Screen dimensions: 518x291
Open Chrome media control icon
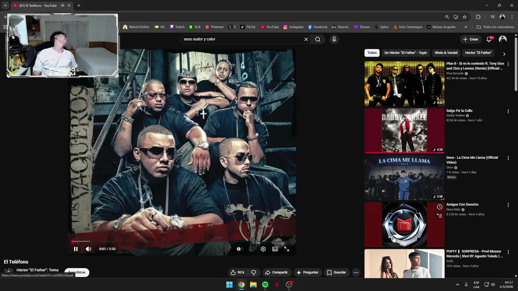[493, 17]
